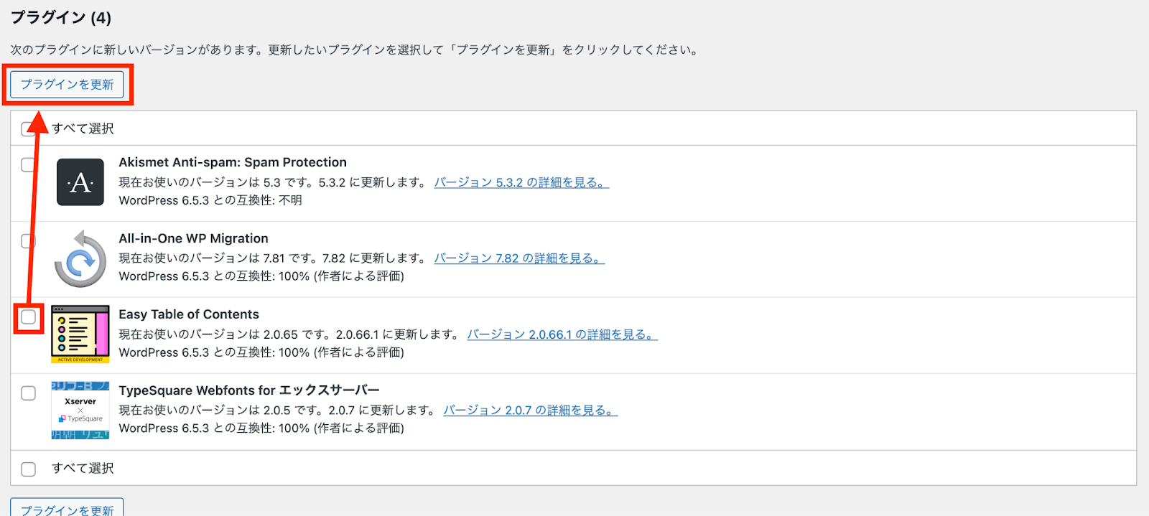Enable the Easy Table of Contents checkbox
Viewport: 1149px width, 516px height.
tap(28, 317)
